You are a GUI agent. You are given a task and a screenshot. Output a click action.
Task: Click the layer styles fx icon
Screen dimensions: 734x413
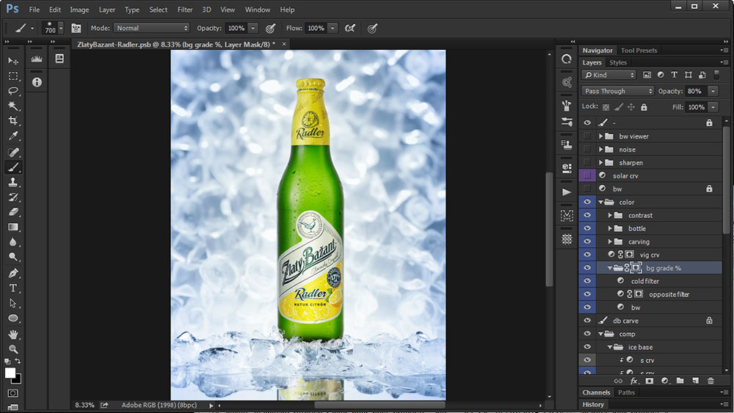[634, 381]
